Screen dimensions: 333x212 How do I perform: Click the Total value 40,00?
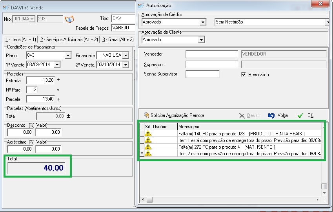[36, 168]
